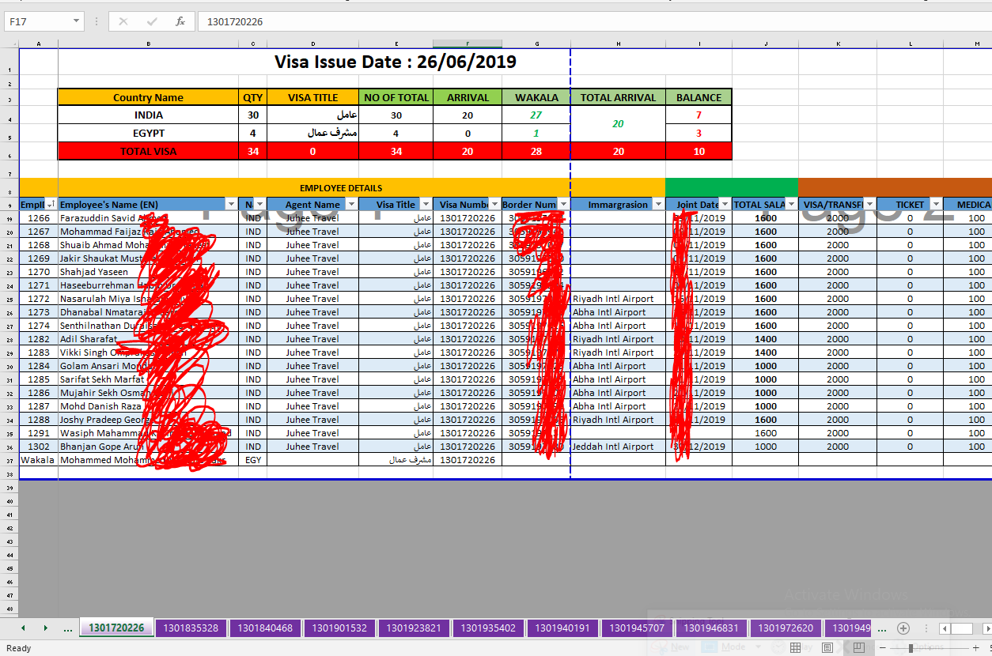
Task: Switch to sheet tab 1301835328
Action: coord(191,628)
